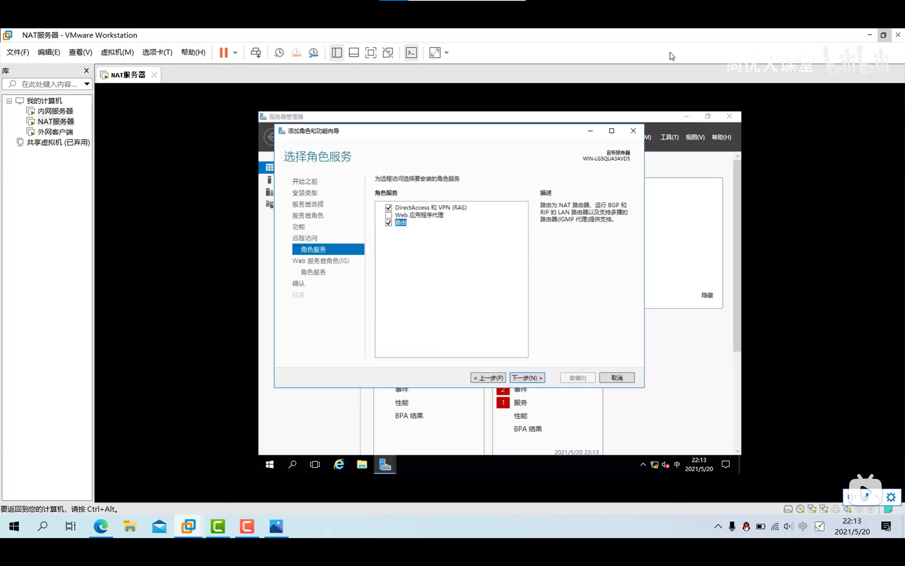
Task: Open Internet Explorer in VM taskbar
Action: pos(339,465)
